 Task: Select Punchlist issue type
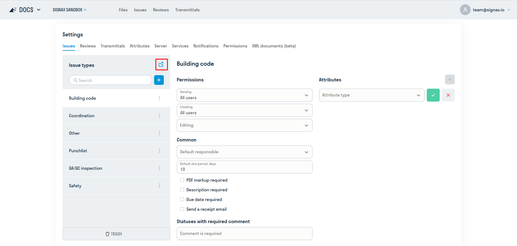tap(116, 151)
